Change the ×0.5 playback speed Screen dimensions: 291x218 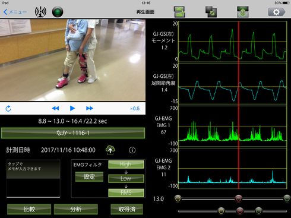(x=135, y=109)
